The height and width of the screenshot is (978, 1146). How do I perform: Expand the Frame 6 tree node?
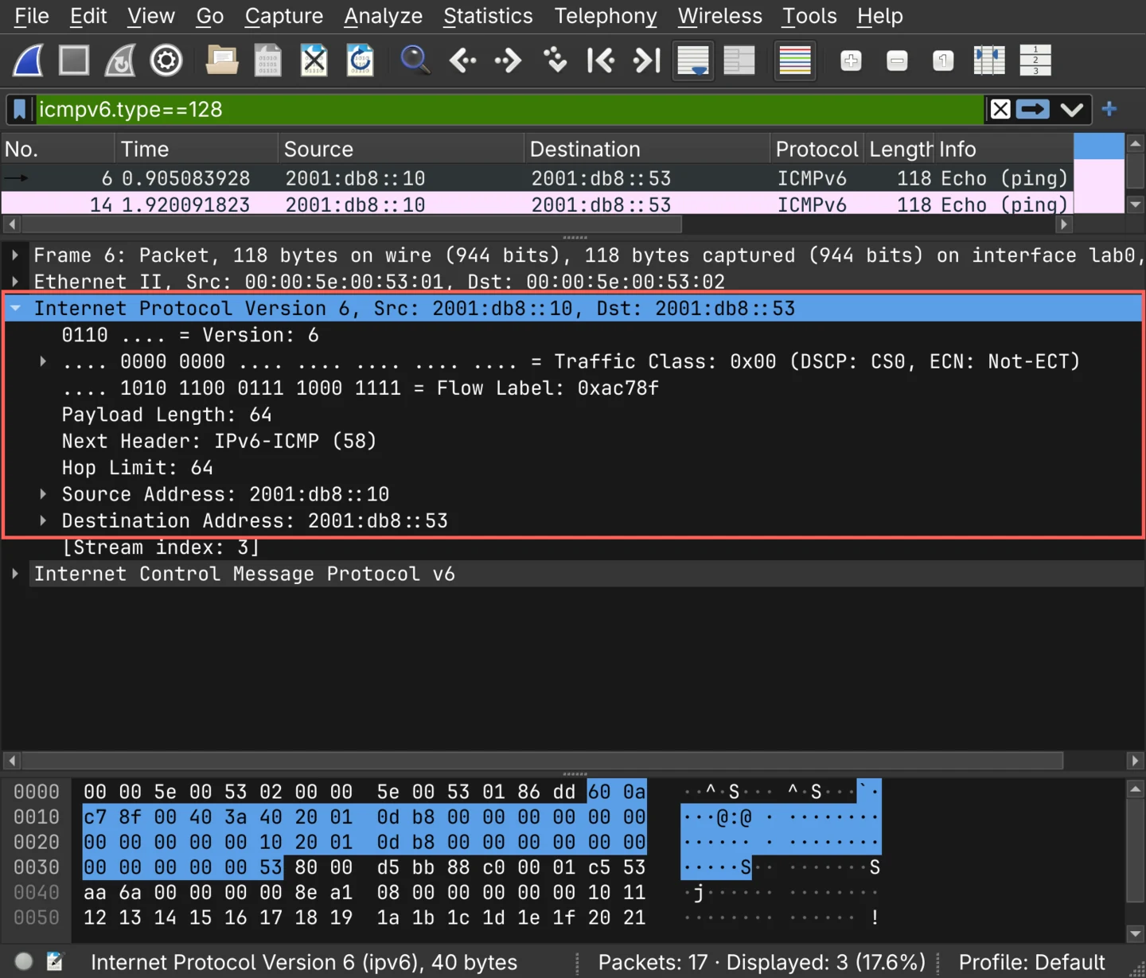tap(15, 255)
